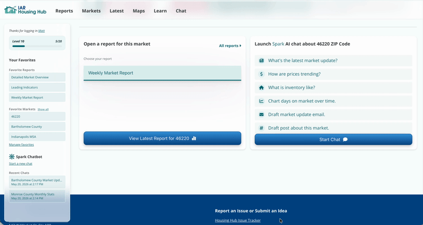Click the speech bubble icon on Start Chat

(x=345, y=139)
